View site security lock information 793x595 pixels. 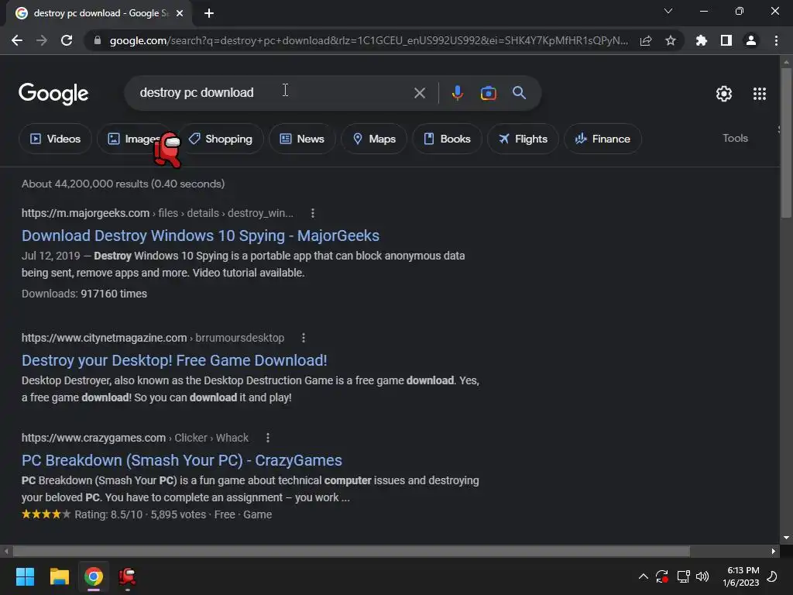(x=98, y=40)
